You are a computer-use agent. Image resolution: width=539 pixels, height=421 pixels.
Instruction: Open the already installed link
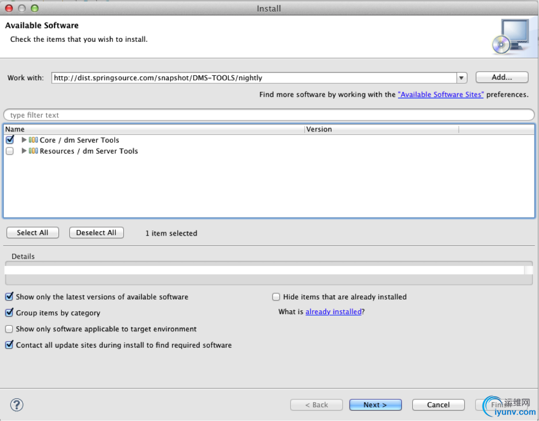click(x=334, y=311)
